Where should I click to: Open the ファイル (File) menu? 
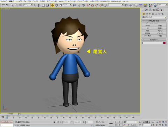click(4, 1)
